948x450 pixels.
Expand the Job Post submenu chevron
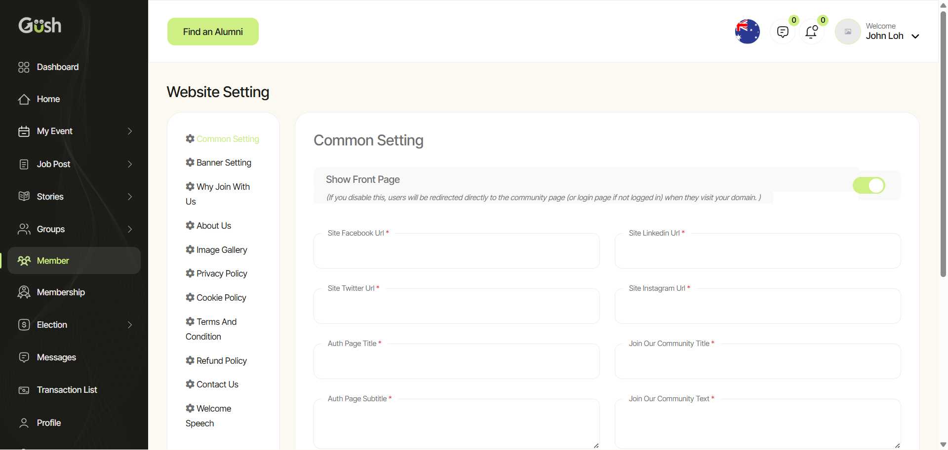(130, 164)
